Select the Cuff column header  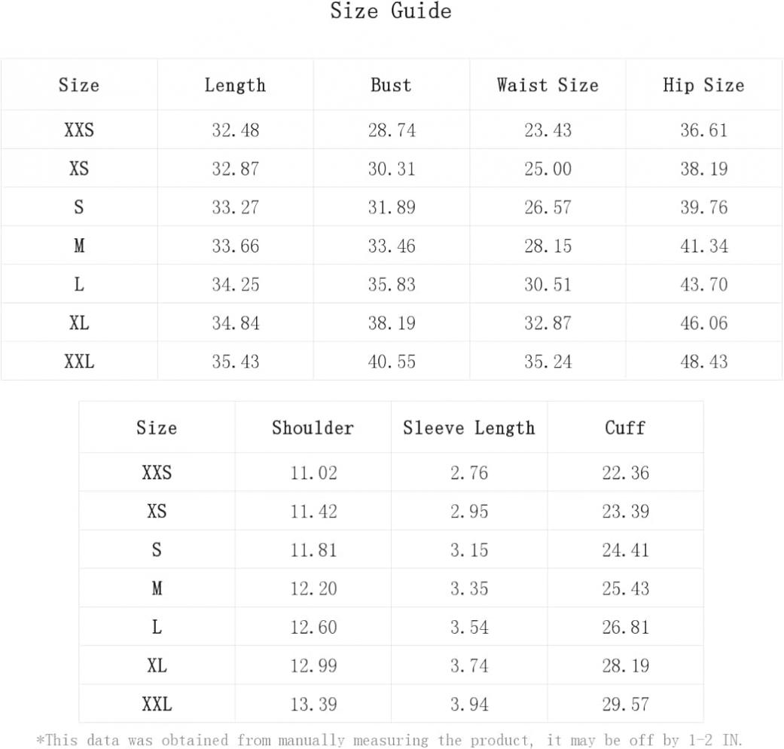pos(625,428)
